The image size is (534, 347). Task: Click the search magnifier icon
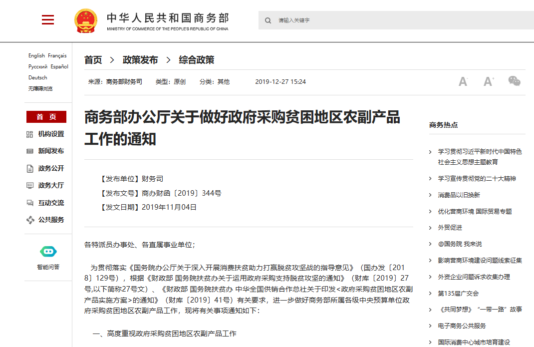pyautogui.click(x=268, y=20)
